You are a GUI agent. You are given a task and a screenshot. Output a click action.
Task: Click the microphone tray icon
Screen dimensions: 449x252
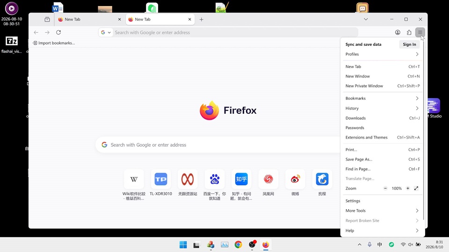[369, 245]
